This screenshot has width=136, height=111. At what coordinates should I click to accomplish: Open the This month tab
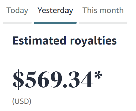[103, 10]
